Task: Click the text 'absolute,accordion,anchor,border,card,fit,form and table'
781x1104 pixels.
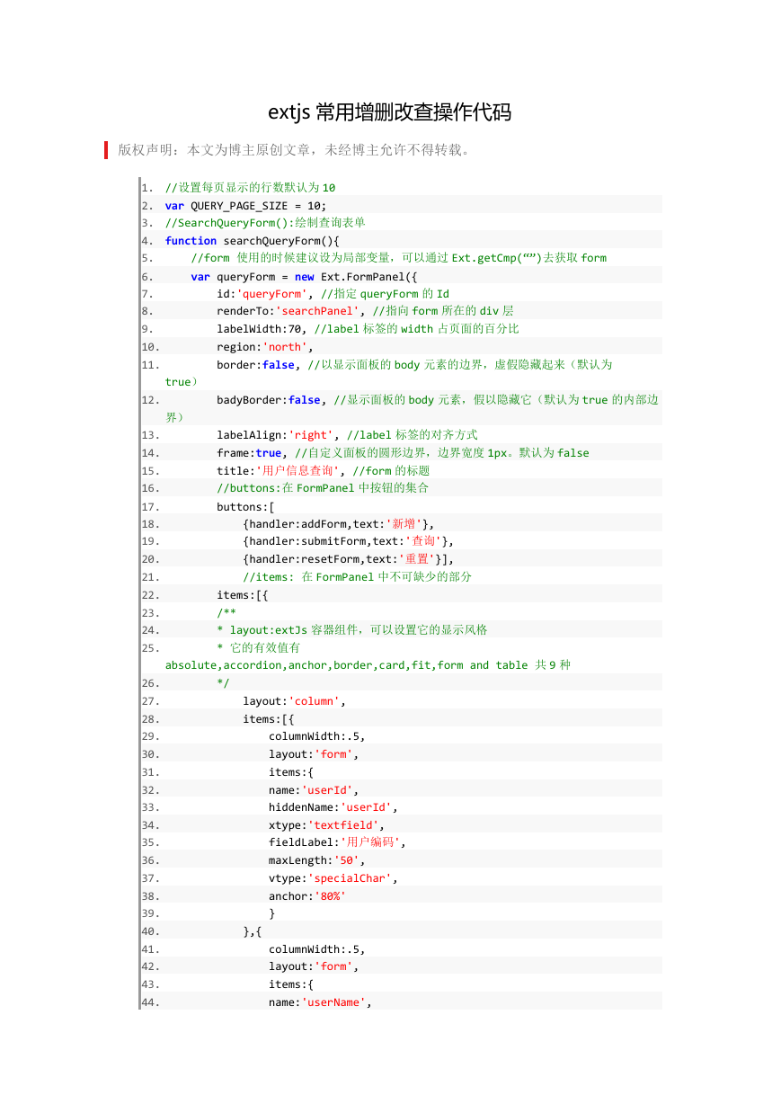Action: (x=347, y=664)
